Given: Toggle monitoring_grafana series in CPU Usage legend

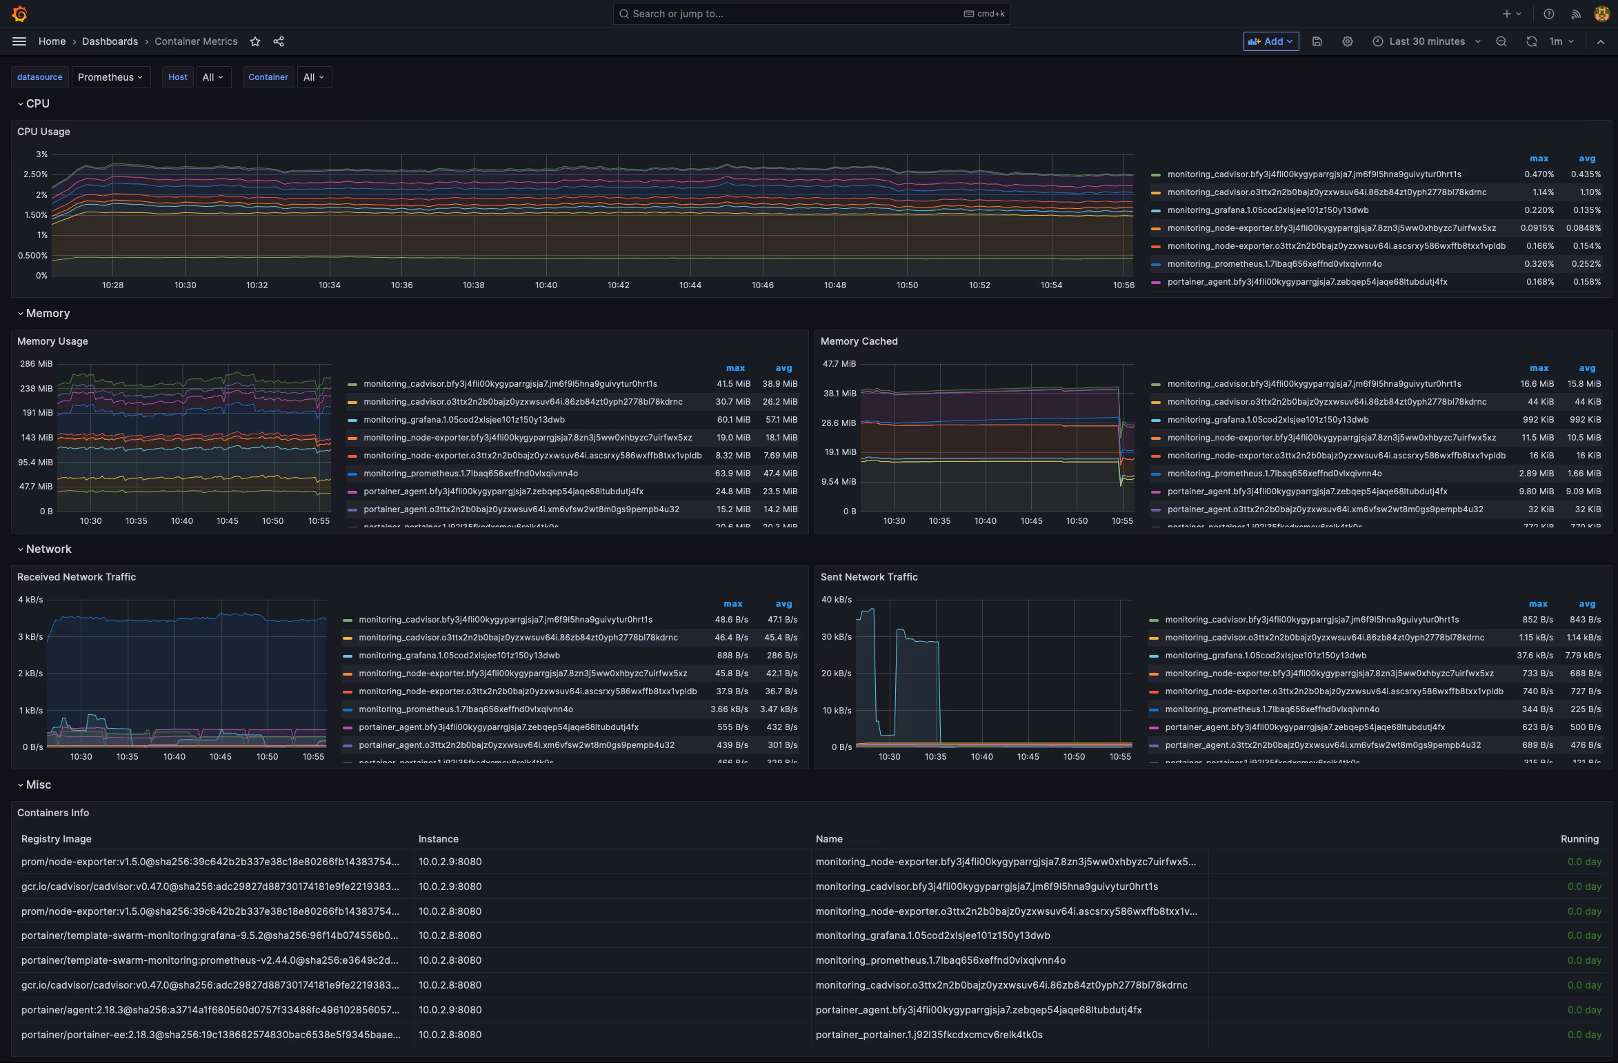Looking at the screenshot, I should click(x=1267, y=210).
